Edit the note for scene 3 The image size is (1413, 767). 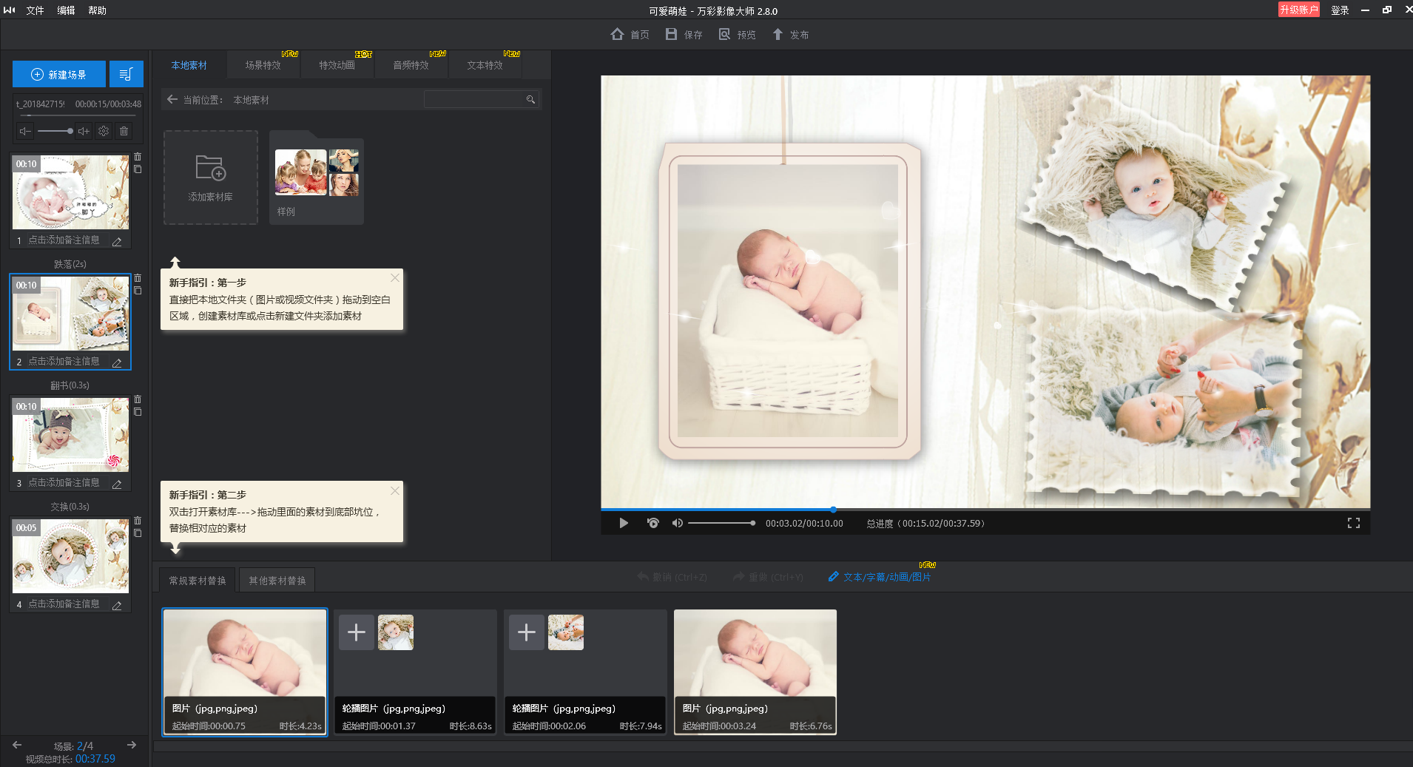(x=117, y=484)
